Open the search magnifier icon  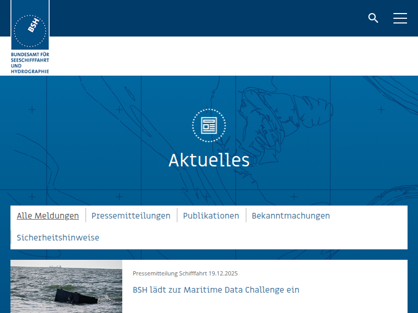tap(373, 18)
